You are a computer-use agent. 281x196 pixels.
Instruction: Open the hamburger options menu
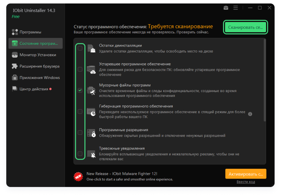tap(235, 8)
